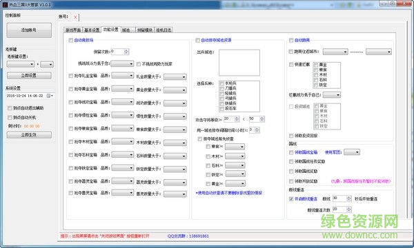Check 领取国战任务奖励 option

(x=291, y=162)
